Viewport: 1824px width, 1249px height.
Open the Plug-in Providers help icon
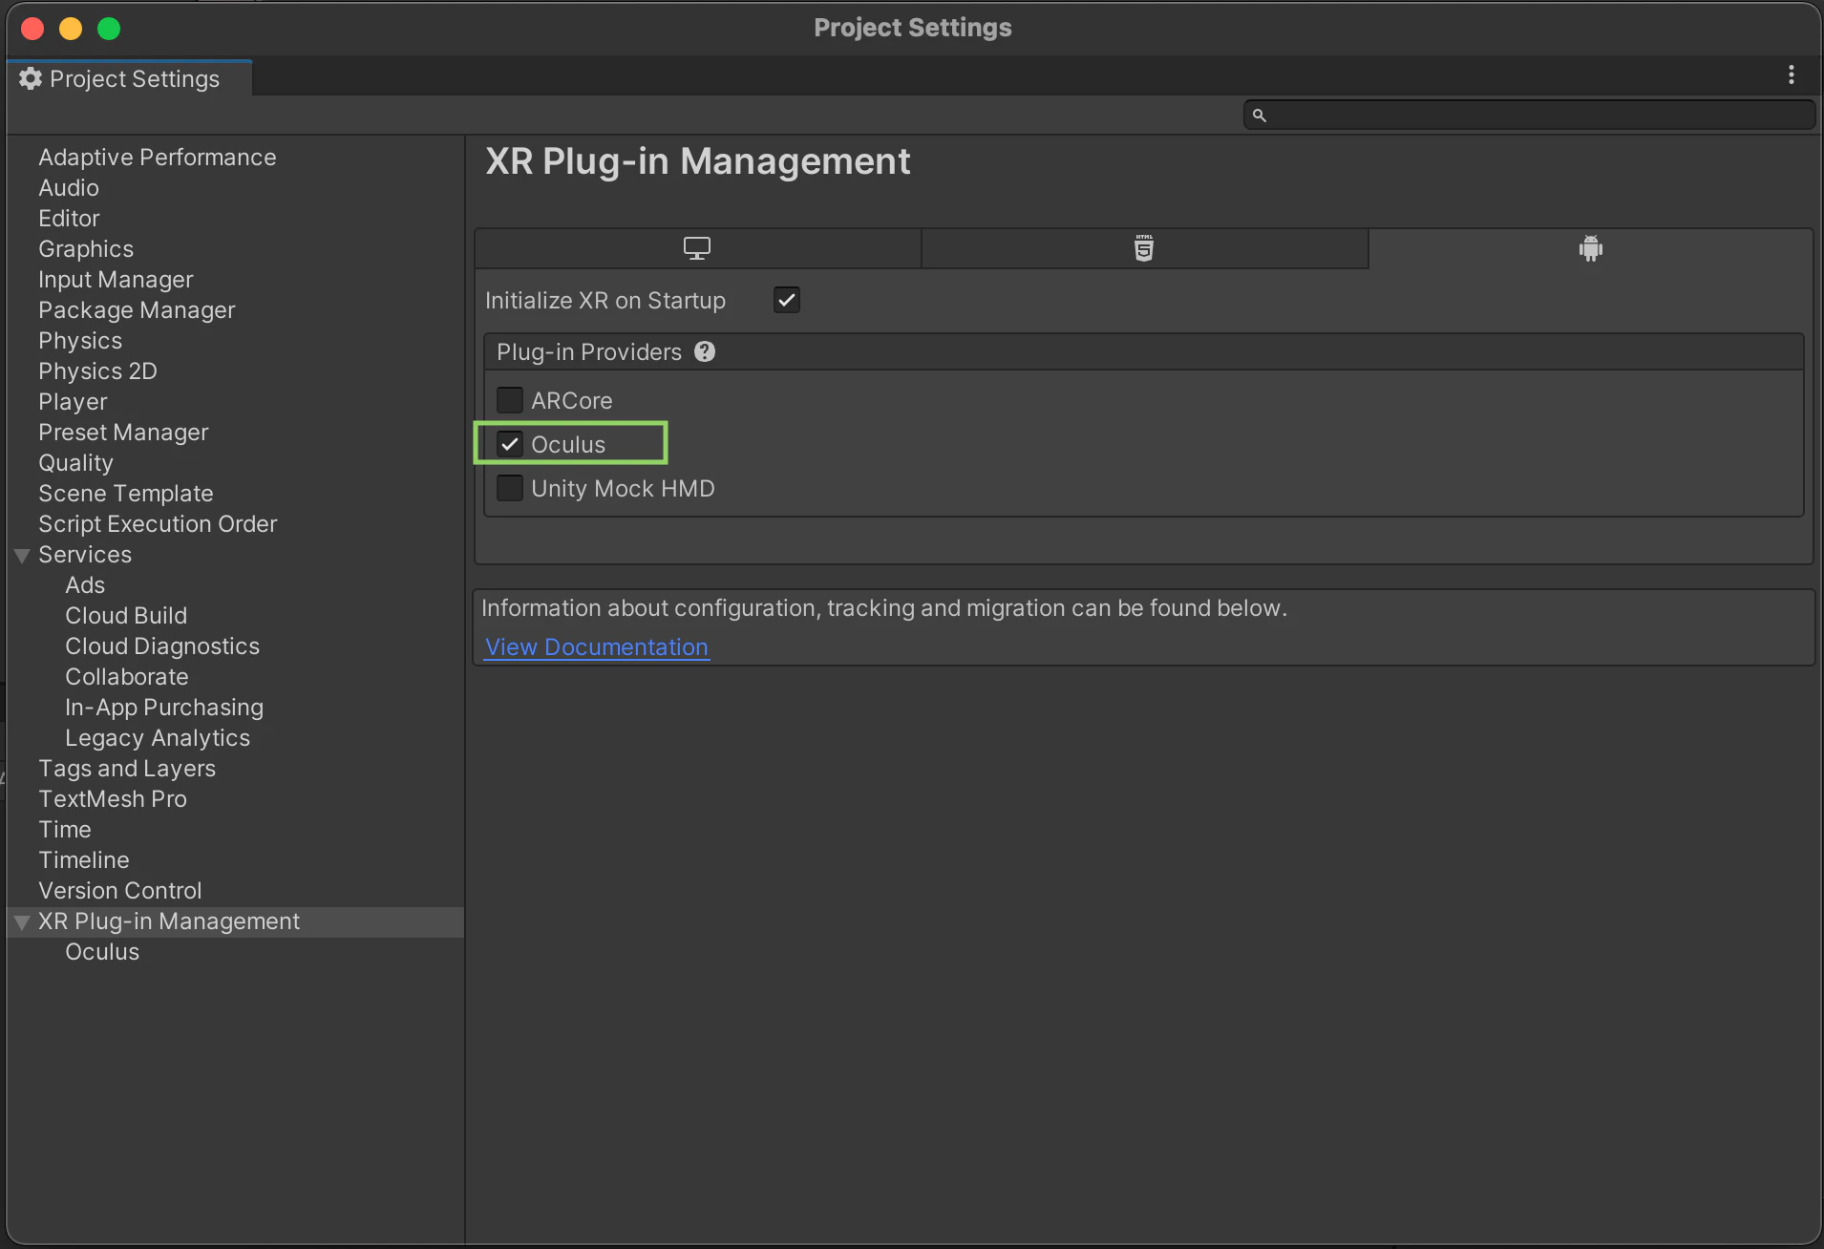pos(705,351)
